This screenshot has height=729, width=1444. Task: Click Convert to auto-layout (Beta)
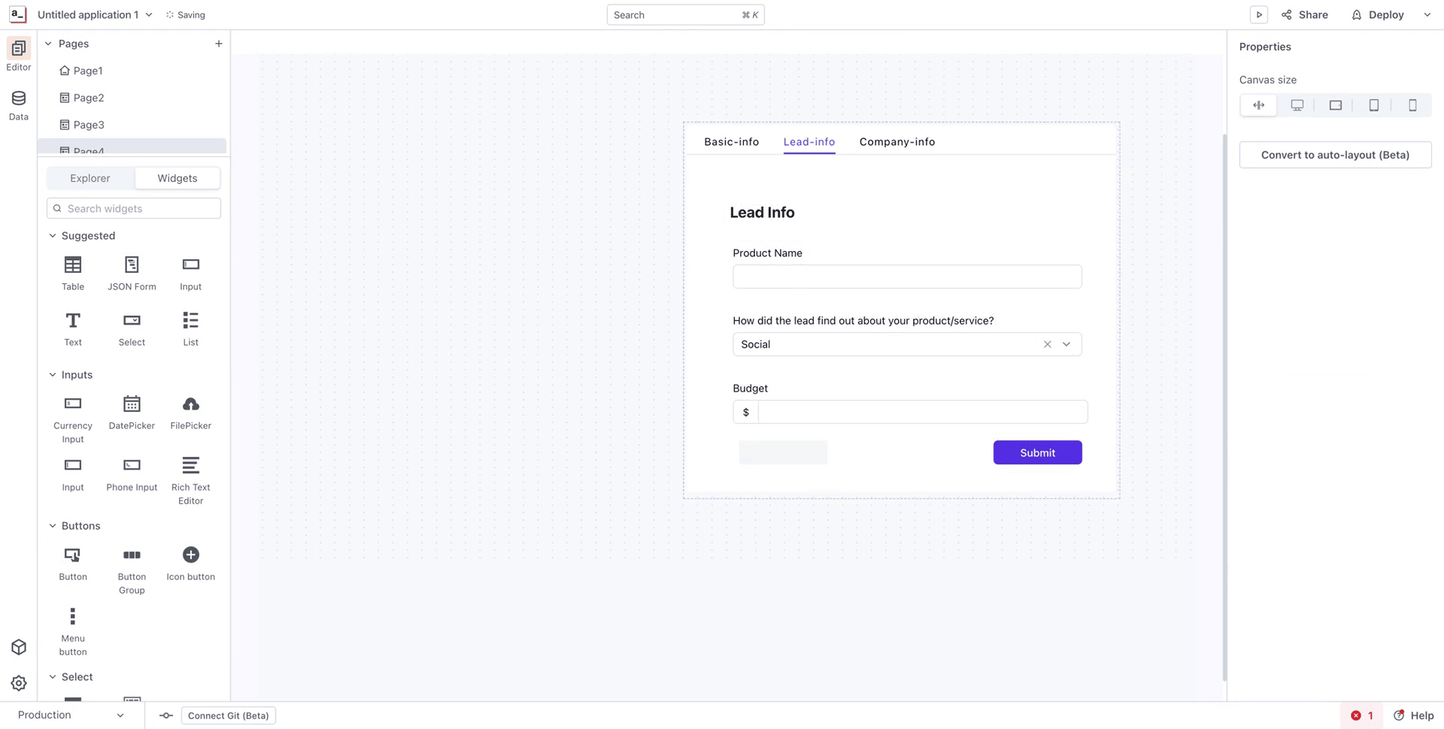[1335, 155]
